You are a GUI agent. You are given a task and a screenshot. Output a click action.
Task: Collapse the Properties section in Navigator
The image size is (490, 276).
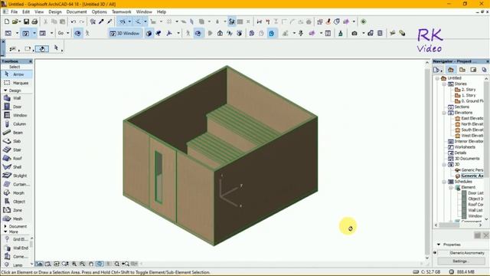pos(439,245)
